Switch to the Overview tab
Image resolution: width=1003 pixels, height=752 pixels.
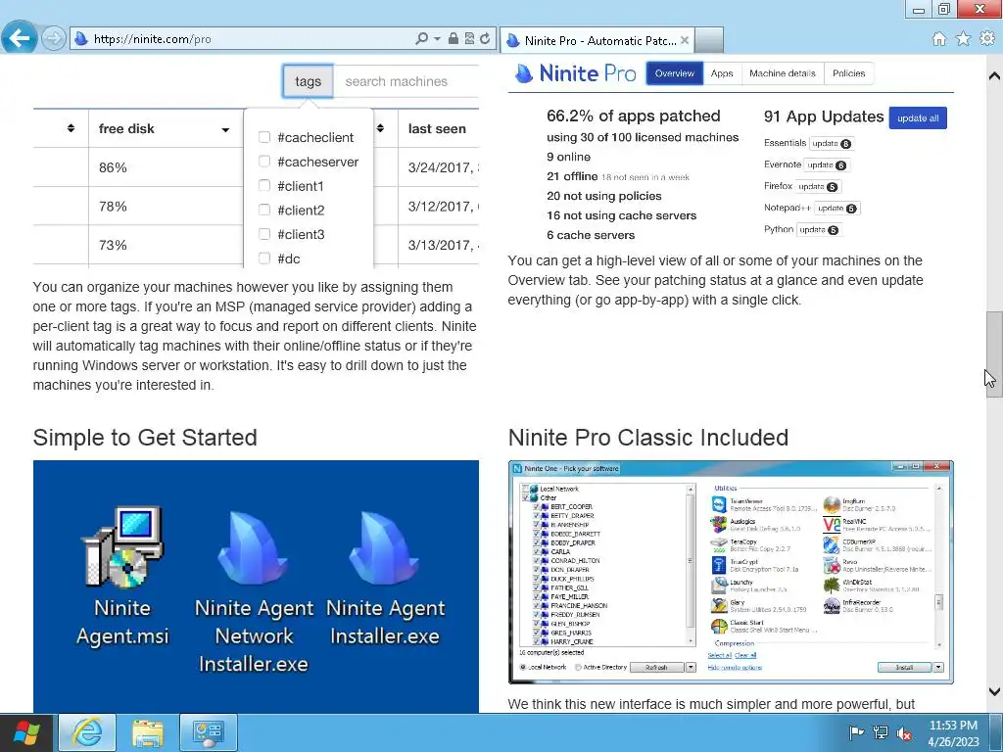coord(674,73)
